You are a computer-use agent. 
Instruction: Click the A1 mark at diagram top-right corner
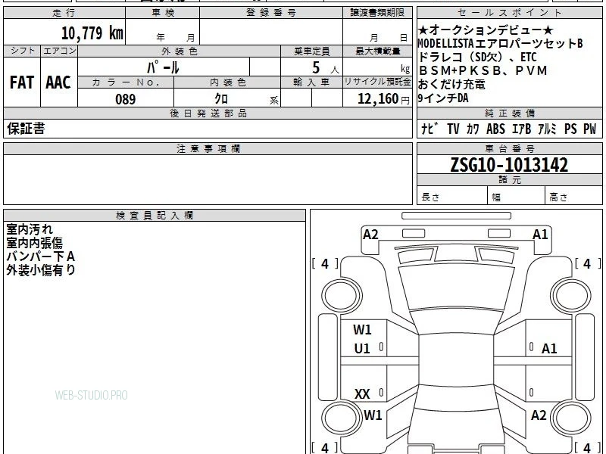(x=540, y=235)
